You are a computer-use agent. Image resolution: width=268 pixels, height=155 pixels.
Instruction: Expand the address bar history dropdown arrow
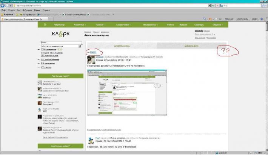209,6
